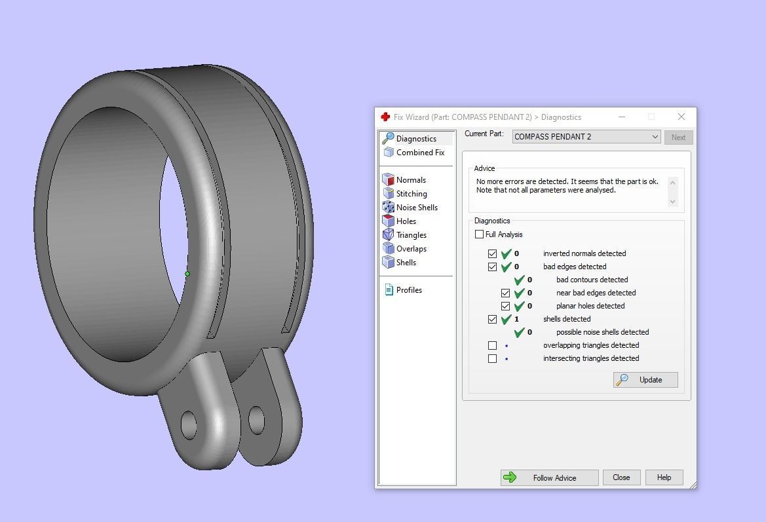Click the Diagnostics magnifier icon in sidebar
766x522 pixels.
click(389, 138)
